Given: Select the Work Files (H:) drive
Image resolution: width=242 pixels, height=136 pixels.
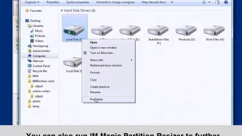Looking at the screenshot, I should pyautogui.click(x=214, y=30).
